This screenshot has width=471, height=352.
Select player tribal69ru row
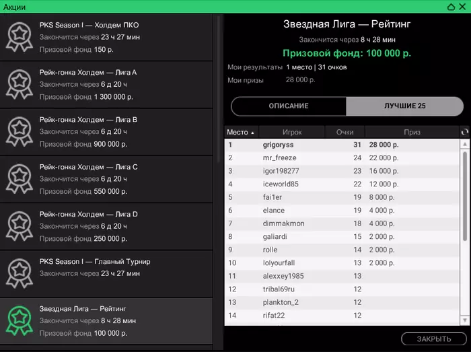pos(342,289)
